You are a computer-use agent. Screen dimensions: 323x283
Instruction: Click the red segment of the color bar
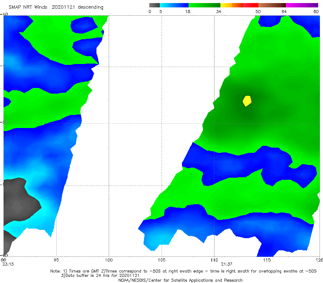point(251,5)
